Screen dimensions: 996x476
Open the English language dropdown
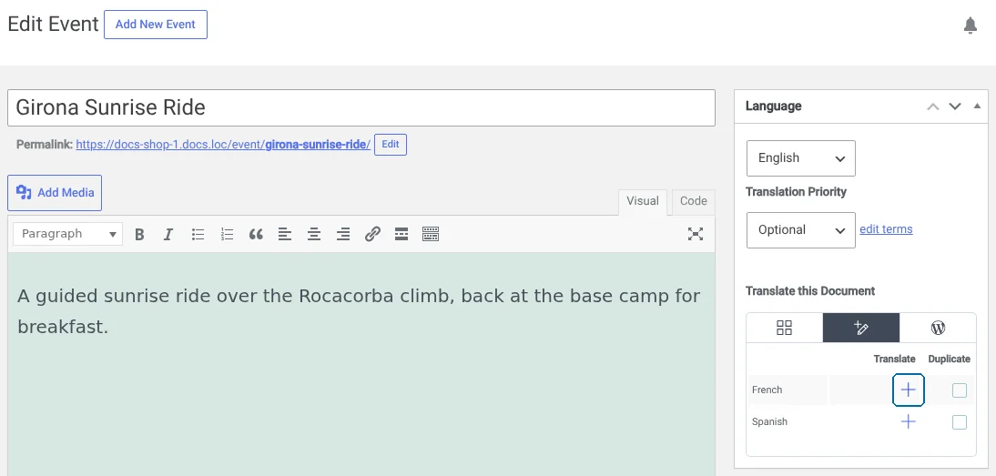801,158
